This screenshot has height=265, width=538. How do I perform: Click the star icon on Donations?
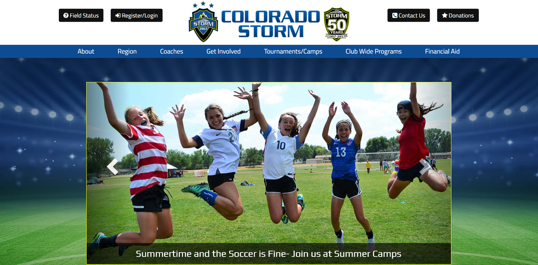click(444, 15)
